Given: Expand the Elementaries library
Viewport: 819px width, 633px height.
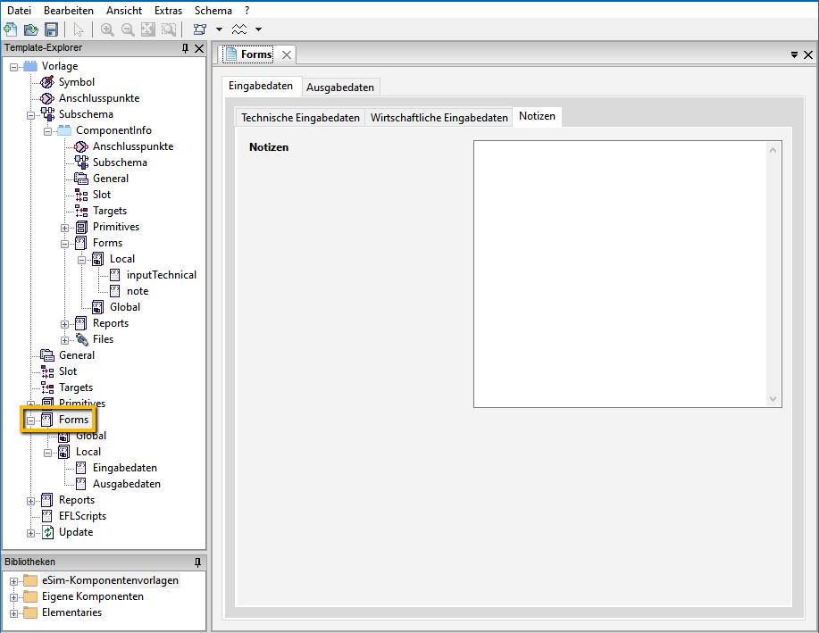Looking at the screenshot, I should click(x=13, y=613).
